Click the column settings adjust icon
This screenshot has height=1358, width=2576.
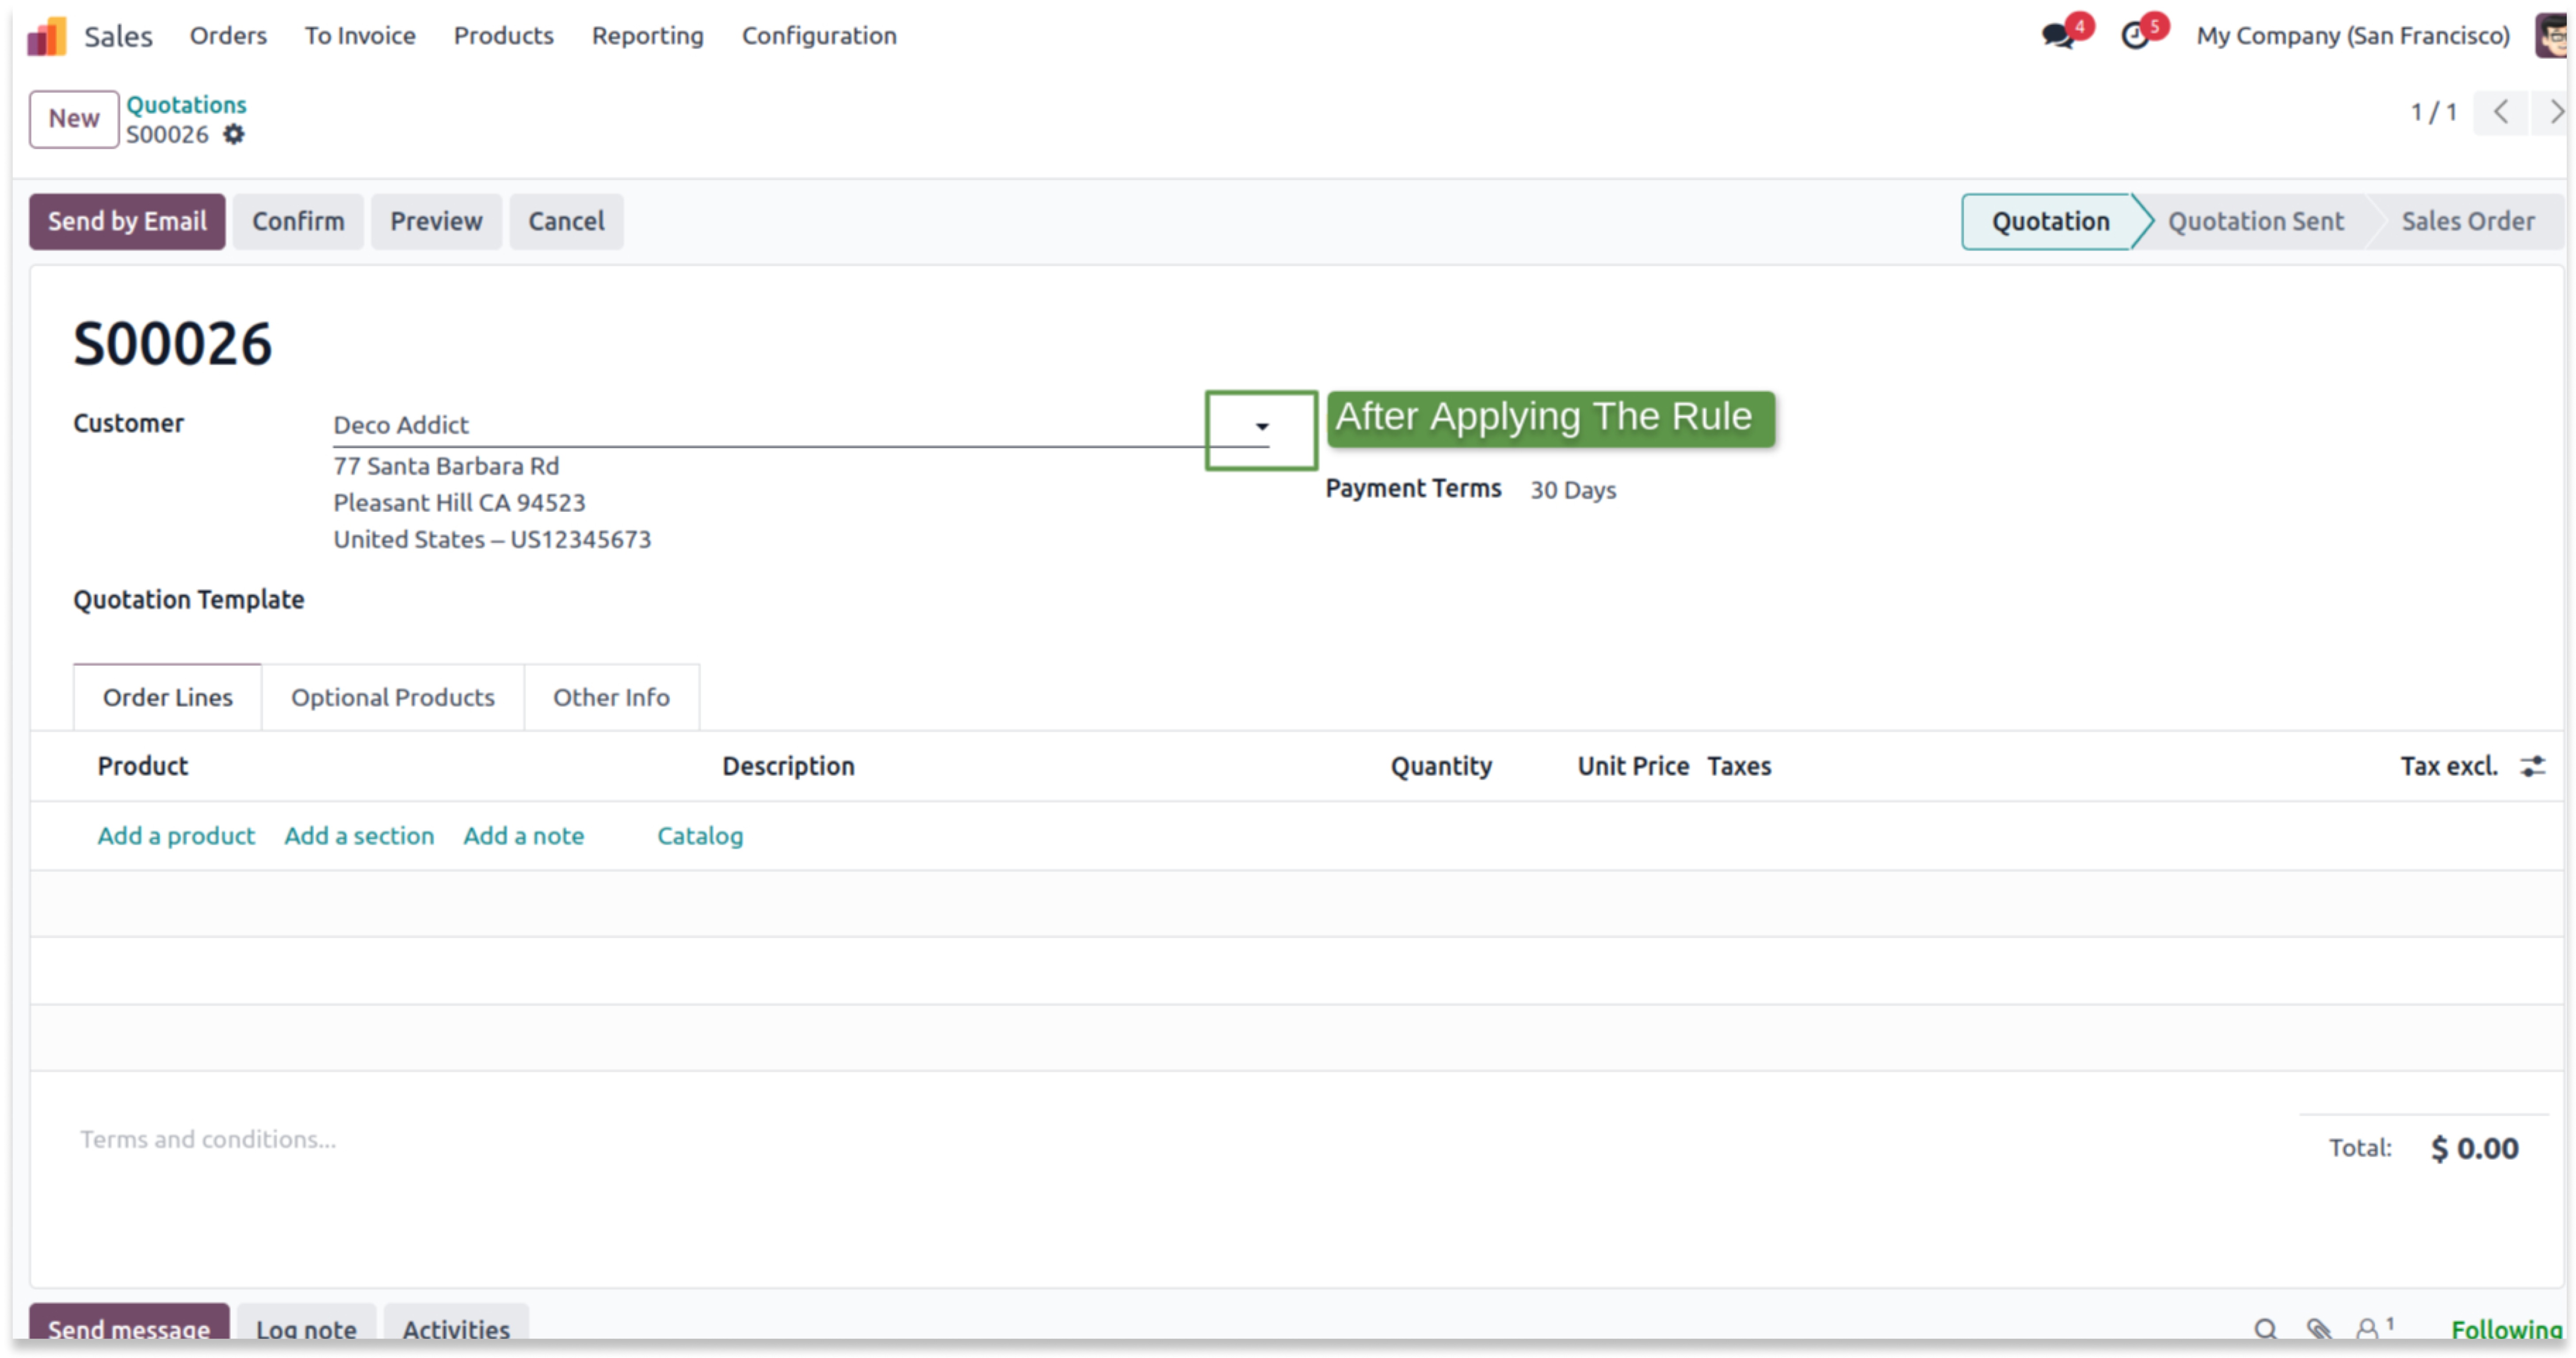pos(2533,766)
